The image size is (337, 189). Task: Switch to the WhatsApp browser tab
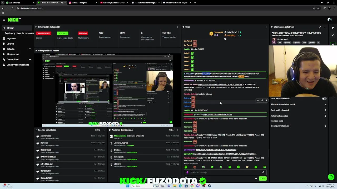tap(20, 3)
